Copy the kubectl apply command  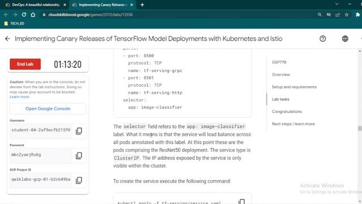242,202
